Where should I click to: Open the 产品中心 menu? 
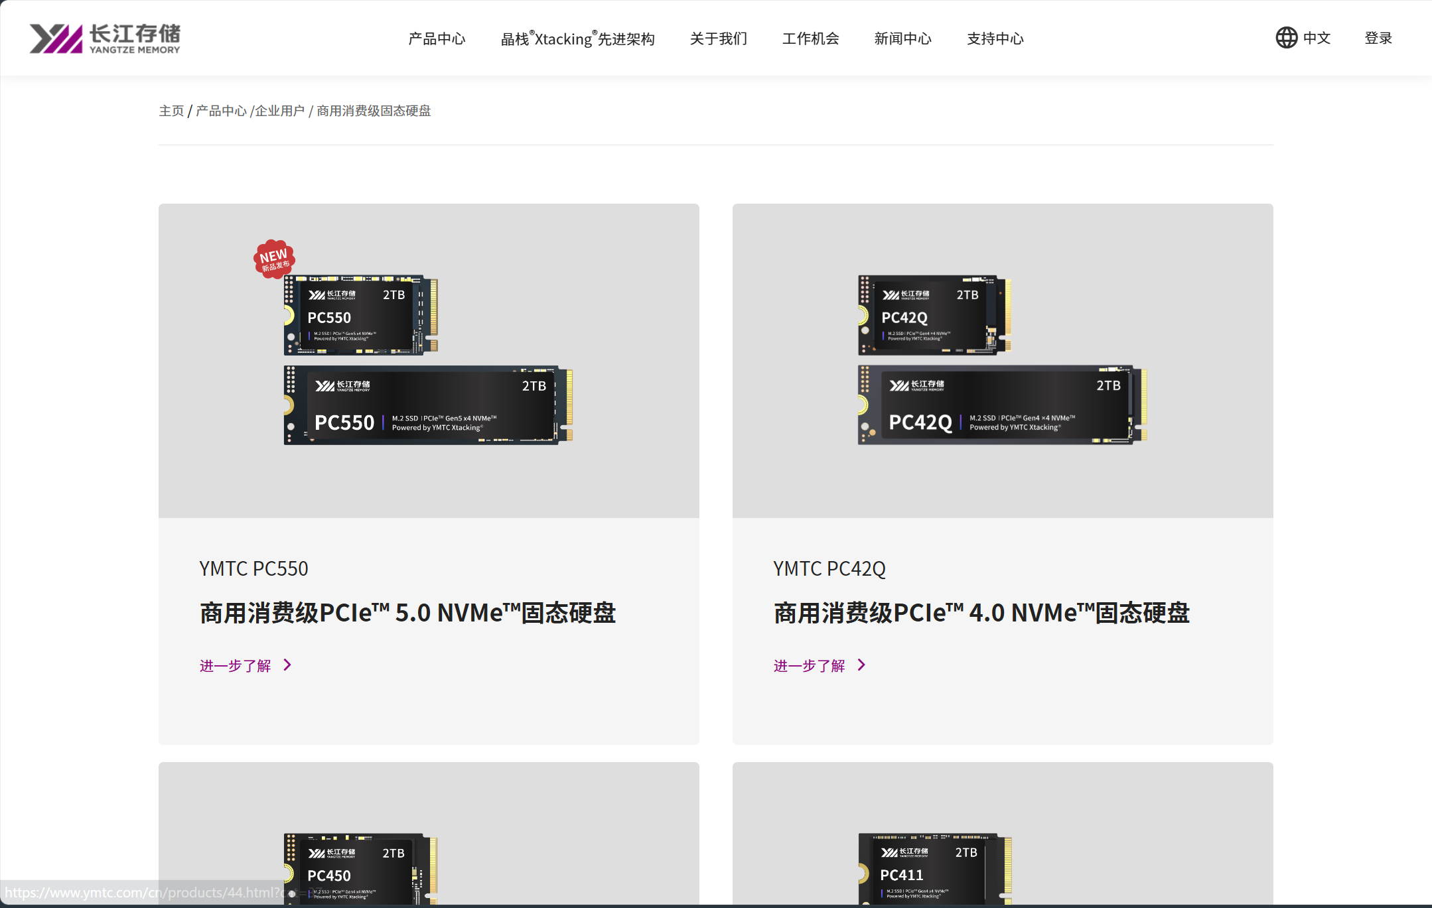coord(437,38)
